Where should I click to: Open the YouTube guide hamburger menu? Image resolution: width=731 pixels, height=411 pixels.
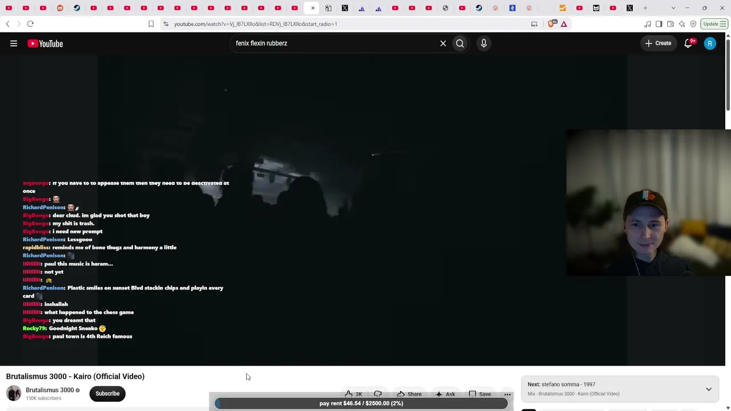[14, 43]
